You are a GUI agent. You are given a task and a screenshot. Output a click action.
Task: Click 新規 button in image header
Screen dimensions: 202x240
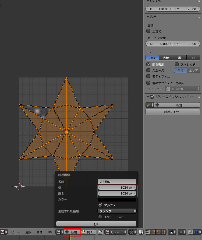72,232
